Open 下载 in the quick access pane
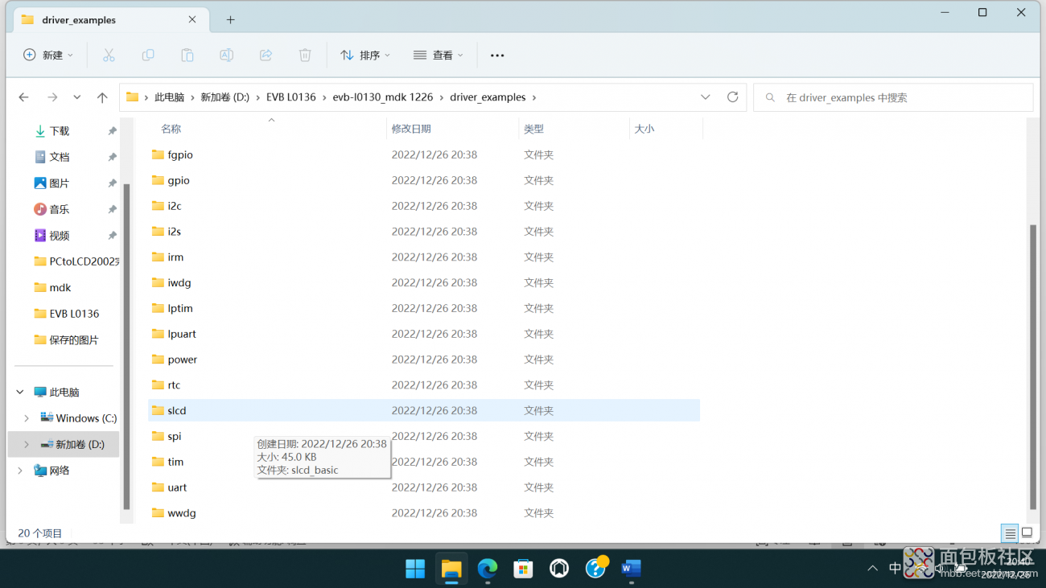Viewport: 1046px width, 588px height. click(60, 131)
